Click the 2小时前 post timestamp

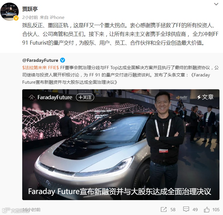[30, 17]
